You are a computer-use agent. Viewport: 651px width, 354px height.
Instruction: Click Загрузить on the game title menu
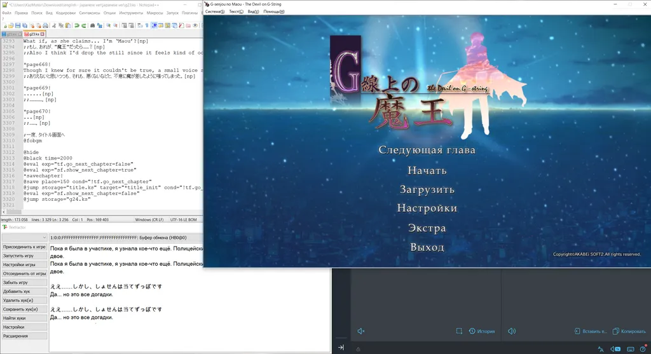(427, 189)
